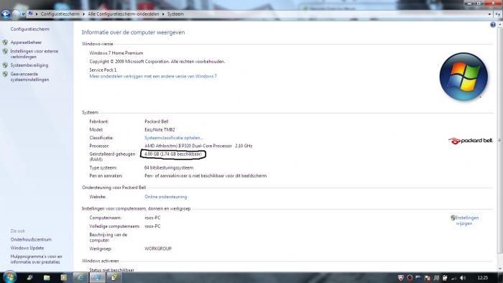Click Instellingen wijzigen link
Image resolution: width=503 pixels, height=283 pixels.
click(x=467, y=221)
